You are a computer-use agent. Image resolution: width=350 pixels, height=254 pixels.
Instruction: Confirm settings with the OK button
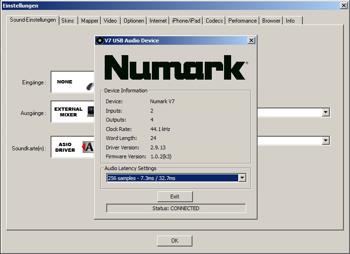(x=175, y=241)
